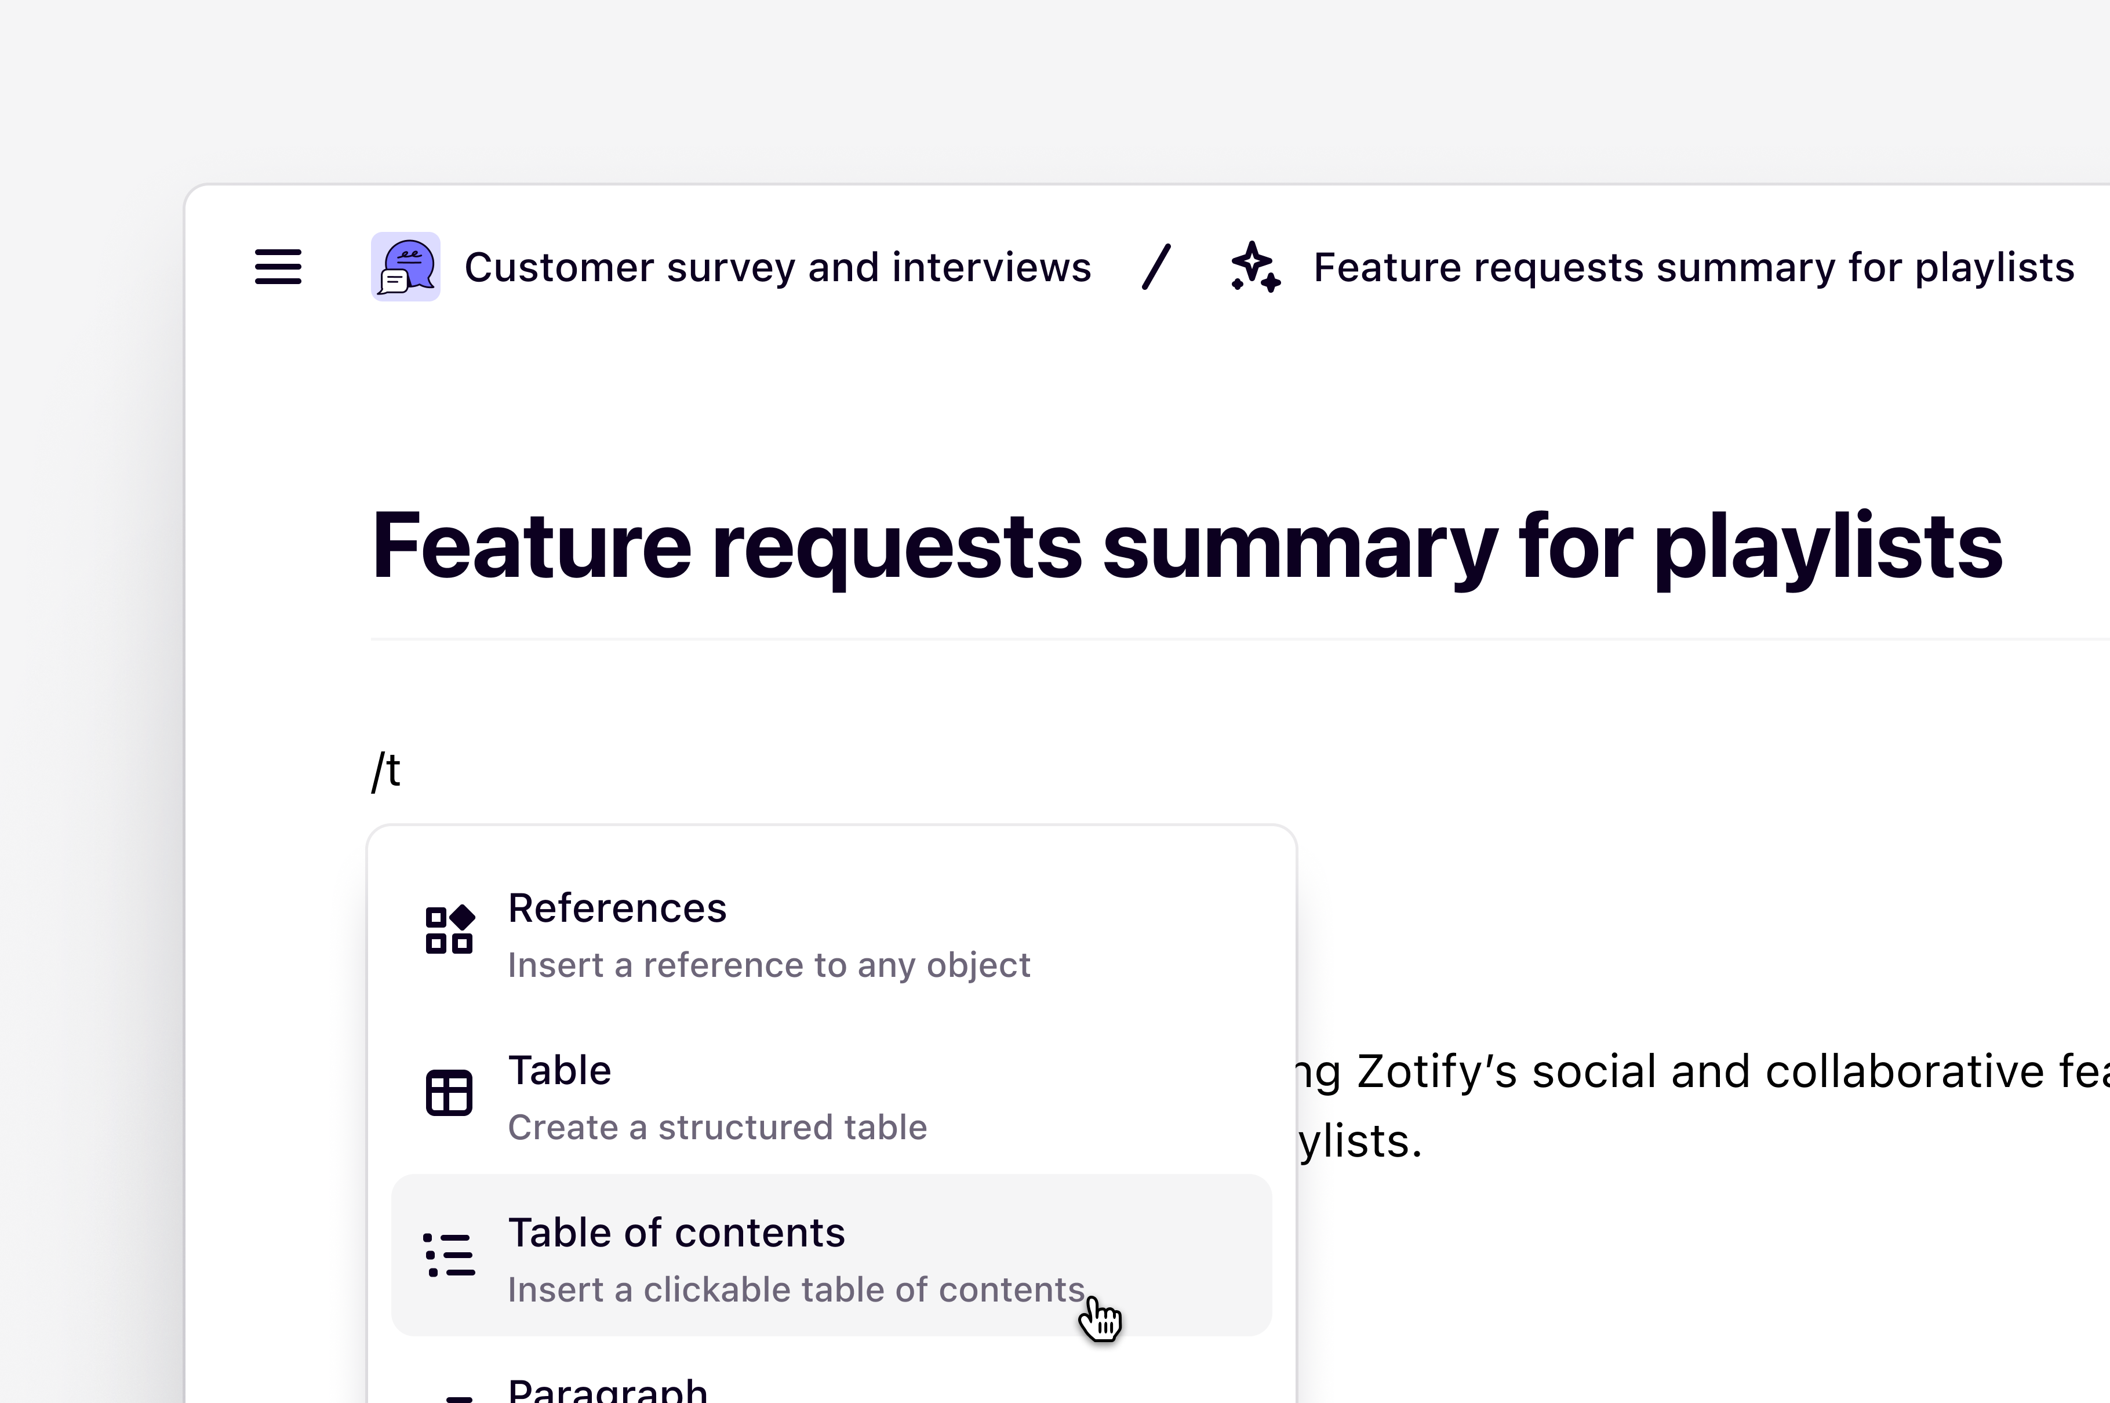Go to Customer survey and interviews breadcrumb

[777, 267]
